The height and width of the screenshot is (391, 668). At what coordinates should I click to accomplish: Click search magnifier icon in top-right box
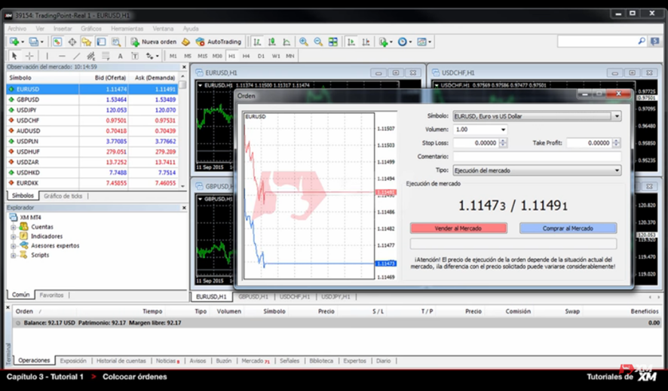[x=641, y=41]
